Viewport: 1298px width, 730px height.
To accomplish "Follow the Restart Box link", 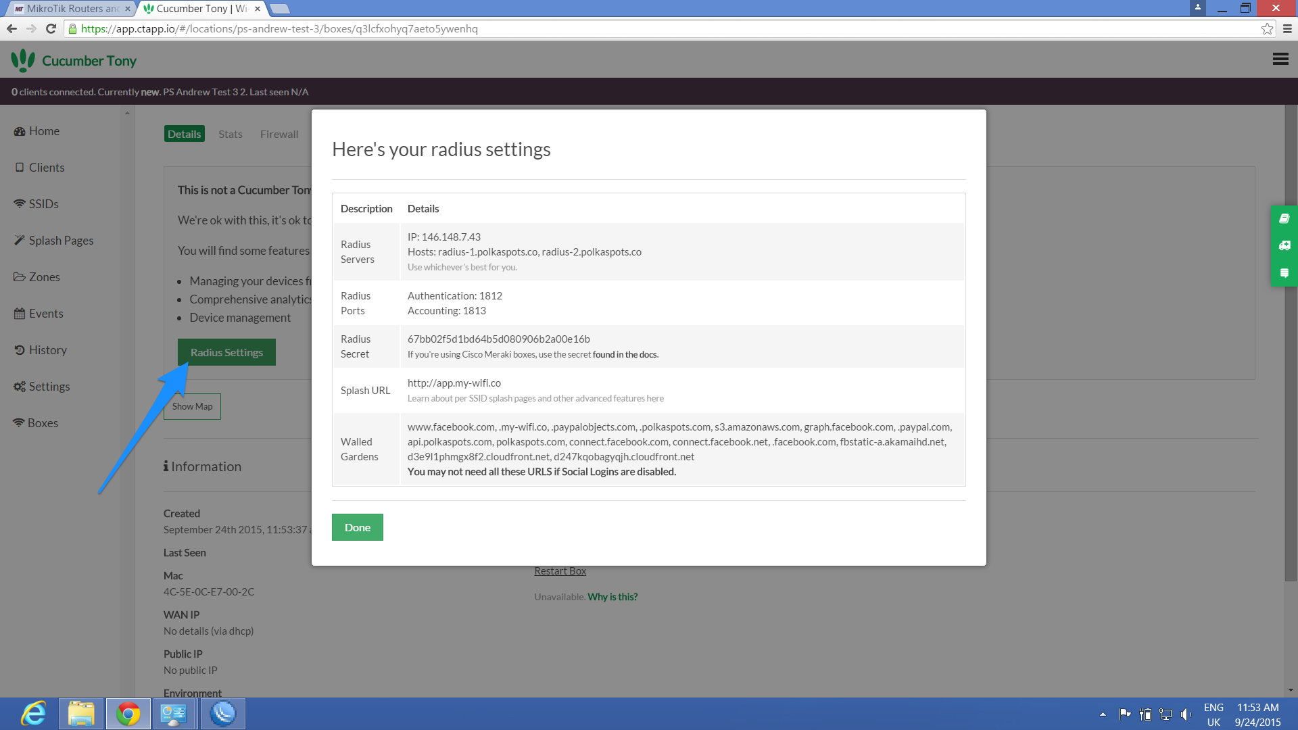I will [x=560, y=571].
